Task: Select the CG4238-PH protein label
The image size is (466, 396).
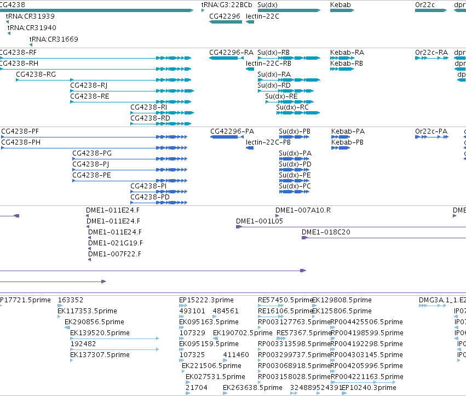Action: tap(21, 142)
